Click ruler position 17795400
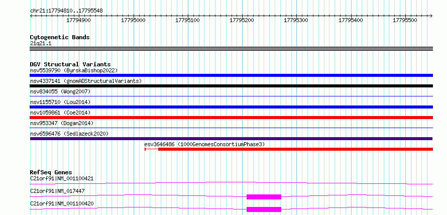 point(351,20)
